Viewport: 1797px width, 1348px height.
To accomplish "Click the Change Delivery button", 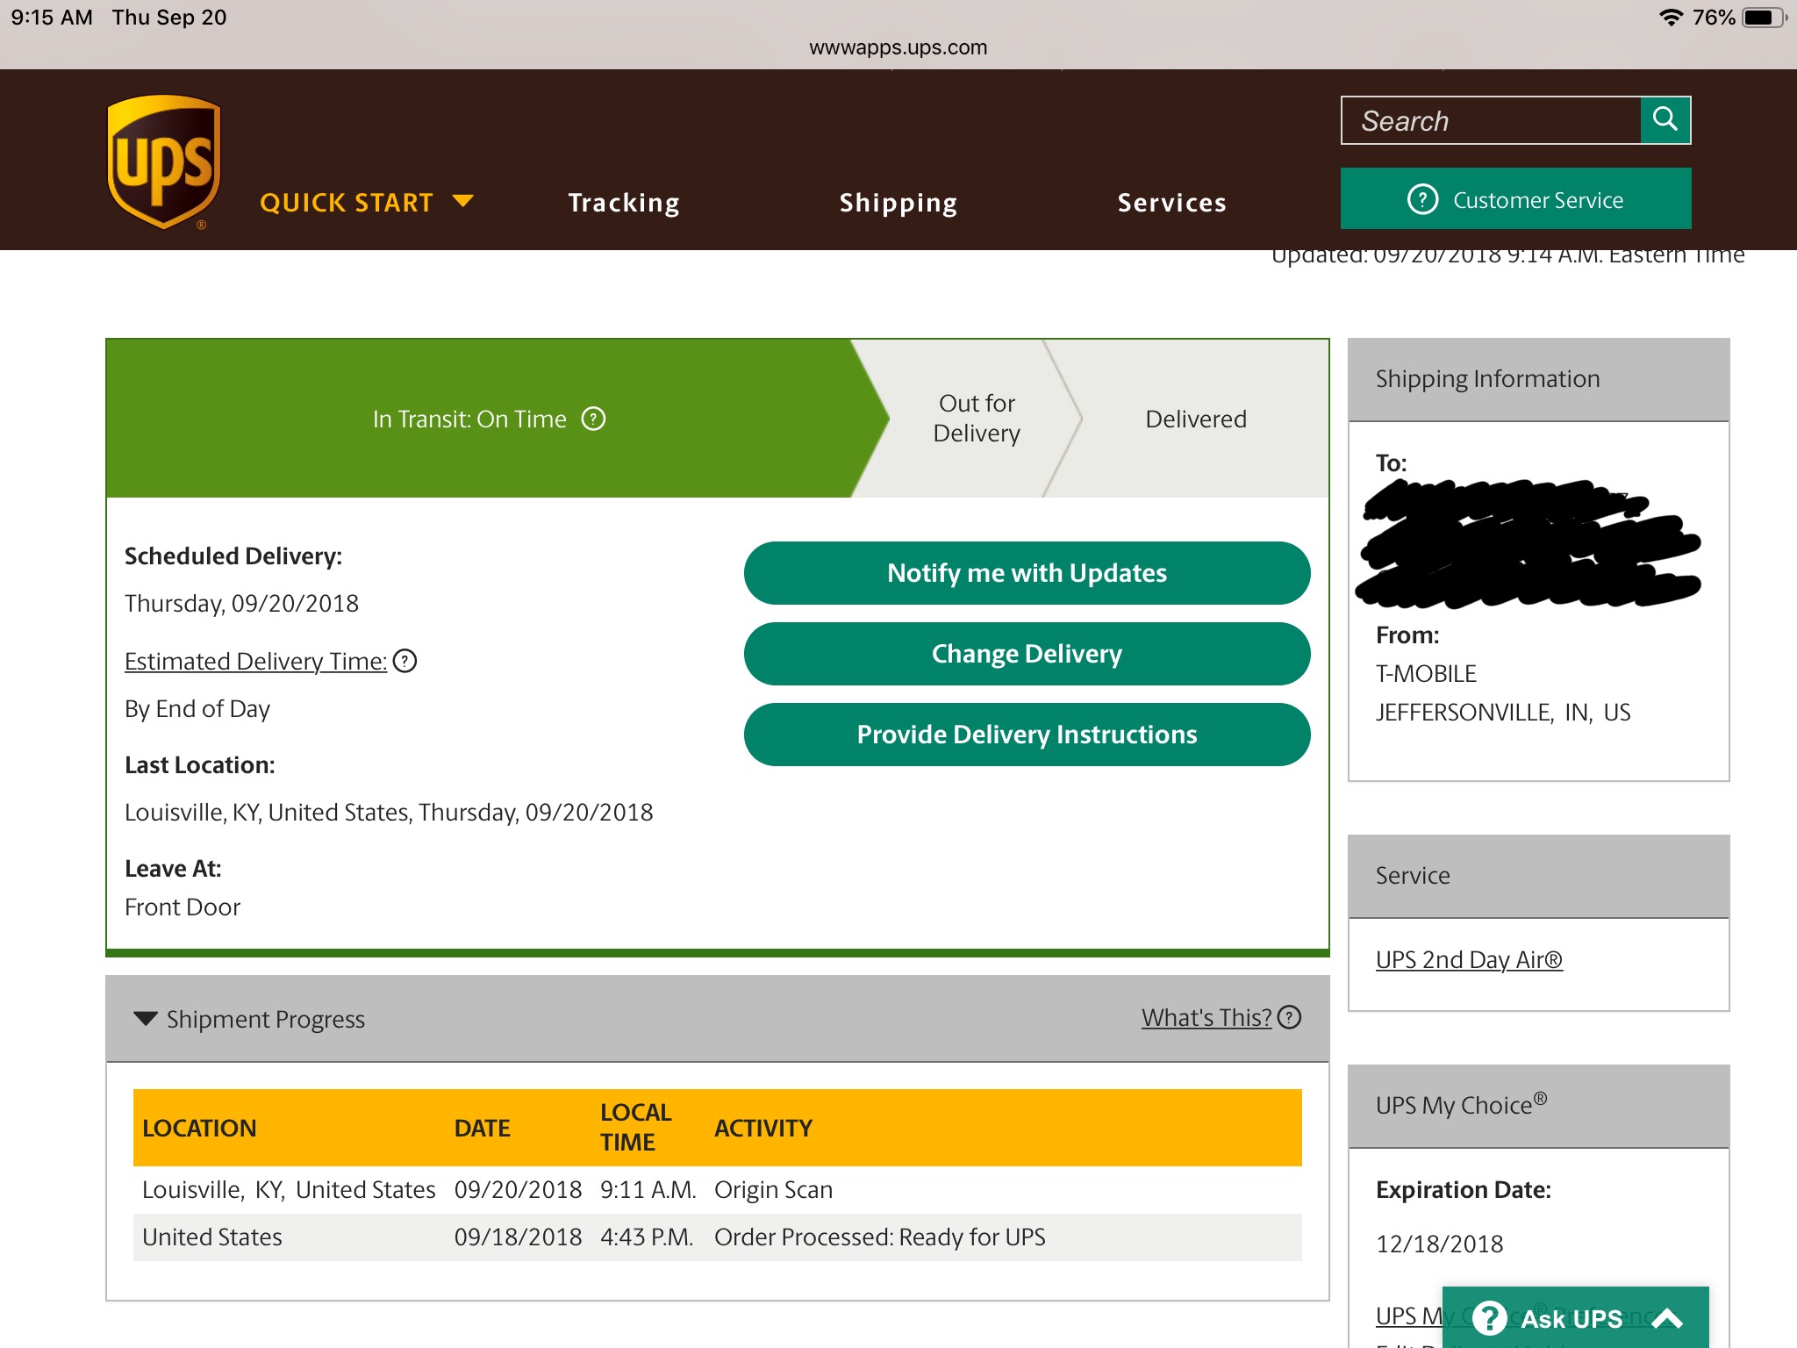I will (1027, 654).
